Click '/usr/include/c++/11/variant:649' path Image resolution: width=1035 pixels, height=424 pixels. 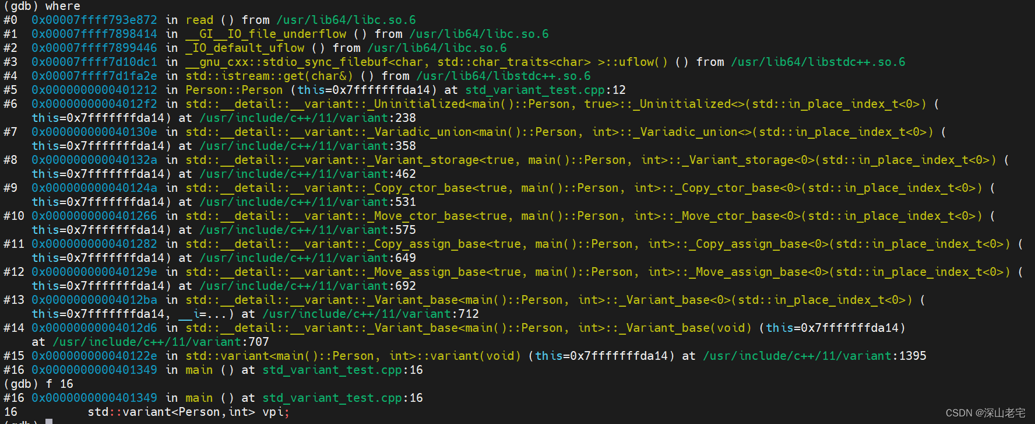point(308,258)
